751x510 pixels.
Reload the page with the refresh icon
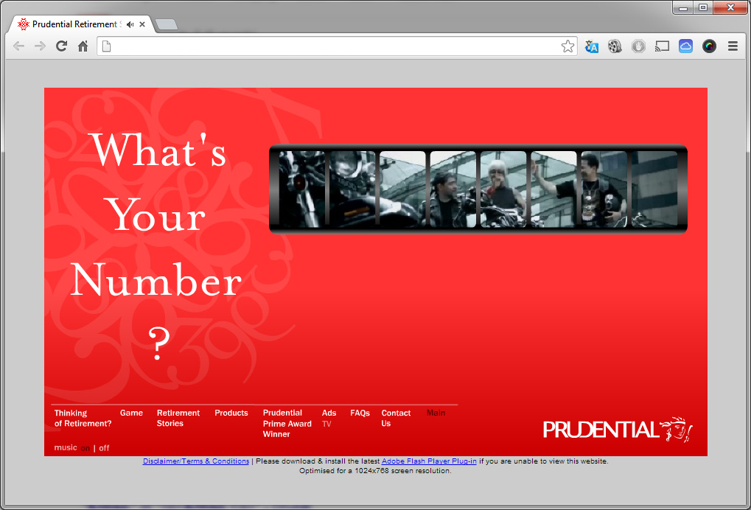pos(61,46)
